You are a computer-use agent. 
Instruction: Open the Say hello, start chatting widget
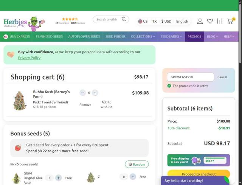click(x=195, y=180)
